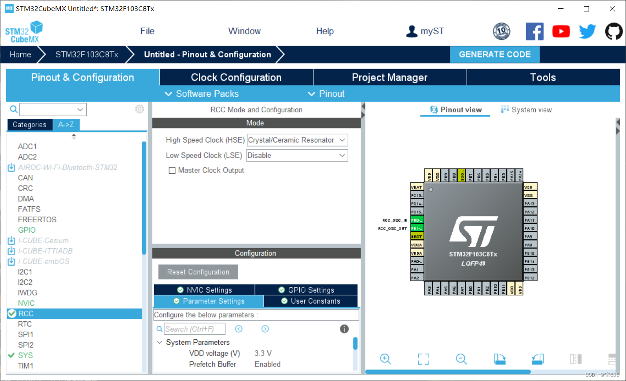The height and width of the screenshot is (381, 626).
Task: Click the Reset Configuration button
Action: pos(198,272)
